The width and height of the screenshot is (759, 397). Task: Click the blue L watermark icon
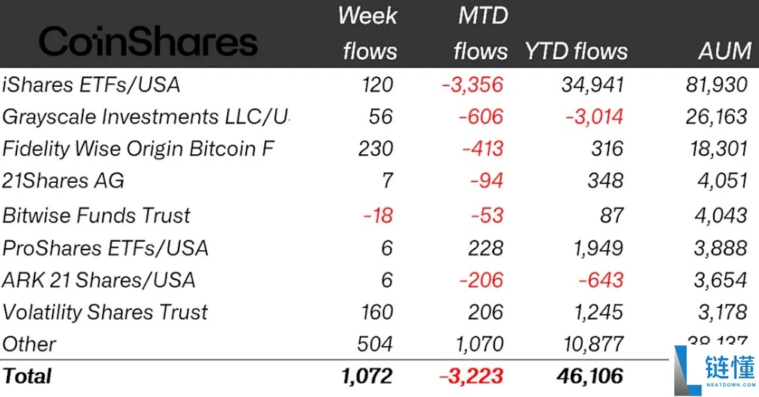688,369
